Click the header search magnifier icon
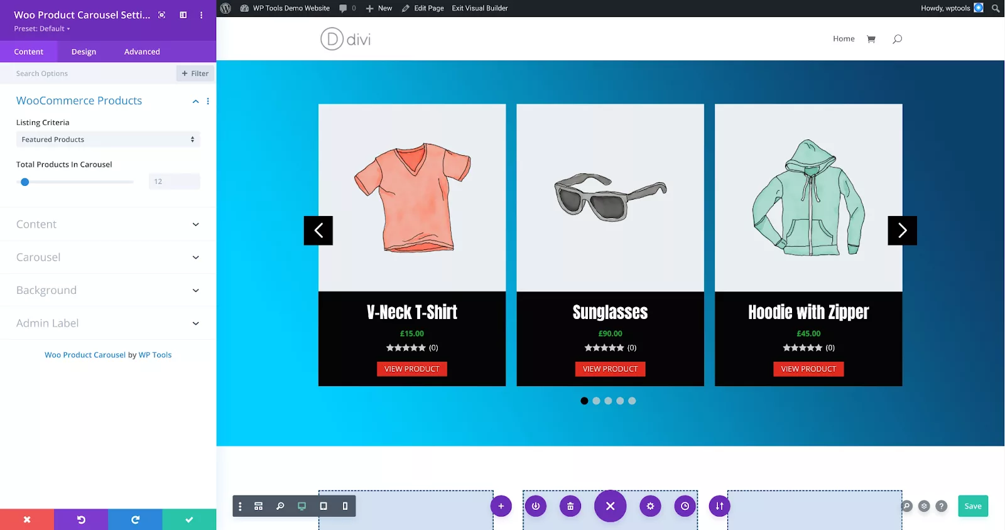 [x=897, y=39]
